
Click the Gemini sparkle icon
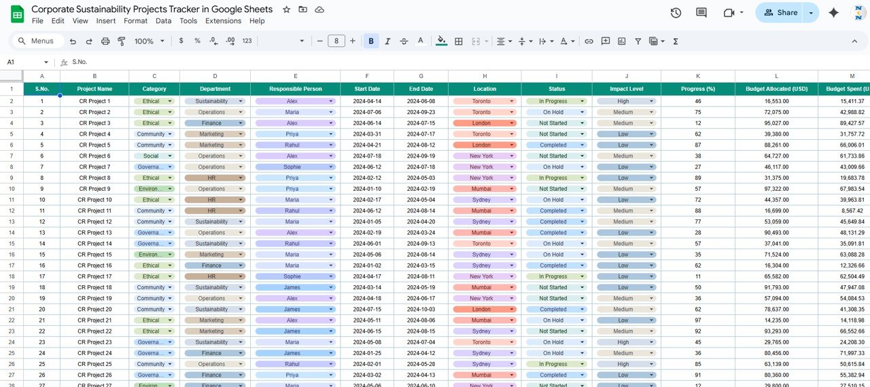[x=834, y=13]
